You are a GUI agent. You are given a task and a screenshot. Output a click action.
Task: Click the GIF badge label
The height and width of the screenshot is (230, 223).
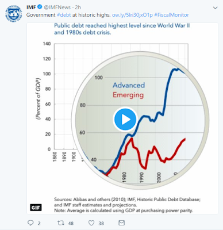pyautogui.click(x=36, y=208)
